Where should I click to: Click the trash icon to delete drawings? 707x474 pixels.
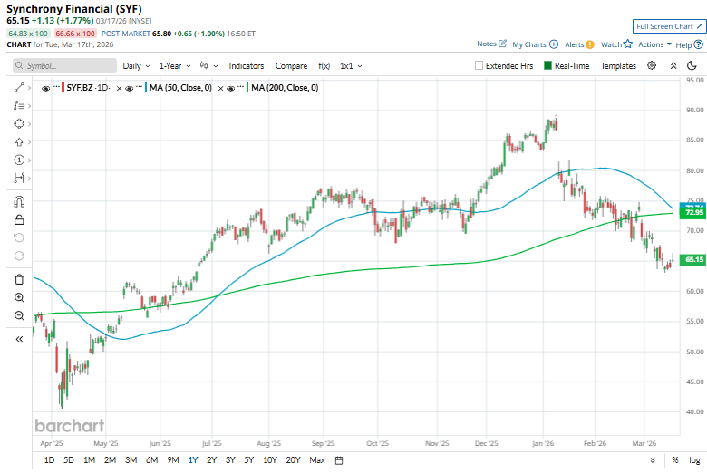pyautogui.click(x=18, y=279)
